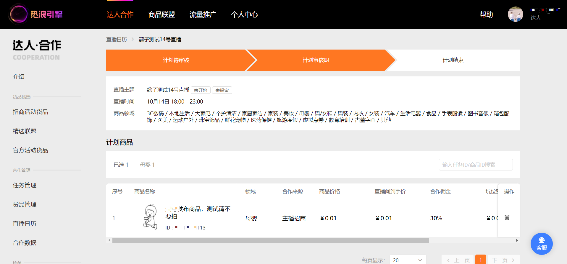
Task: Go to 下一页 next page
Action: (x=503, y=260)
